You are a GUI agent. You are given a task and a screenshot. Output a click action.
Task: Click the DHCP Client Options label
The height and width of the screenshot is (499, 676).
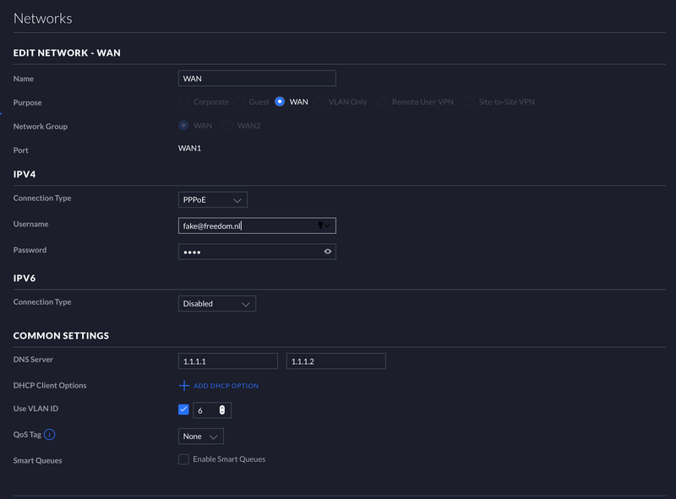tap(50, 386)
